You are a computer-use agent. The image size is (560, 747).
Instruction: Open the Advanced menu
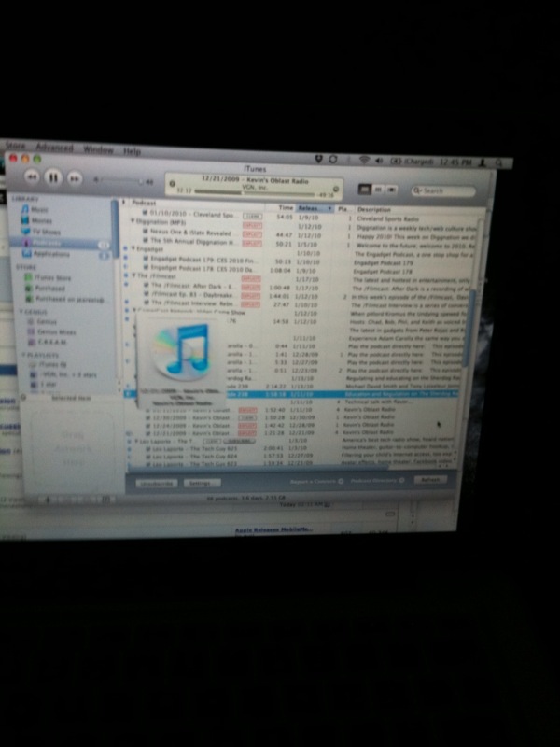pos(54,148)
